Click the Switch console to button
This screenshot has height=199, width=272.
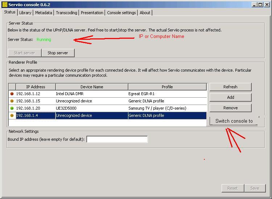[x=234, y=121]
